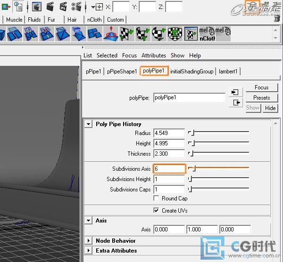Toggle the construction history clock icon
283x262 pixels.
pos(18,7)
